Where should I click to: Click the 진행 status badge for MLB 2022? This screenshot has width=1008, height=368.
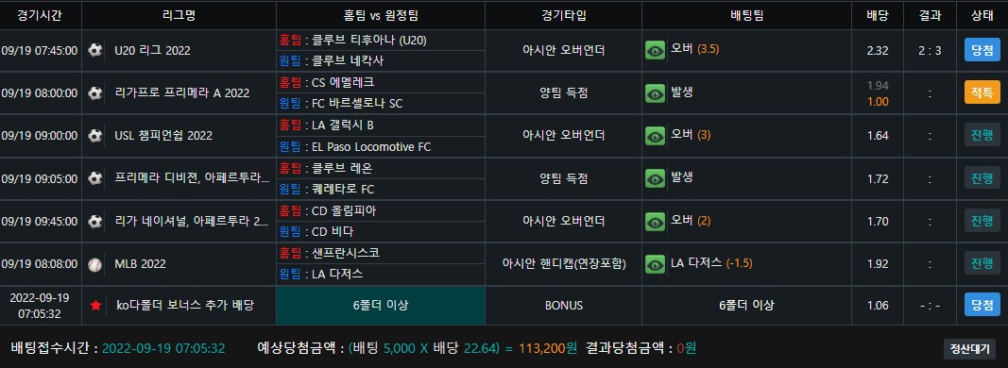(x=982, y=263)
